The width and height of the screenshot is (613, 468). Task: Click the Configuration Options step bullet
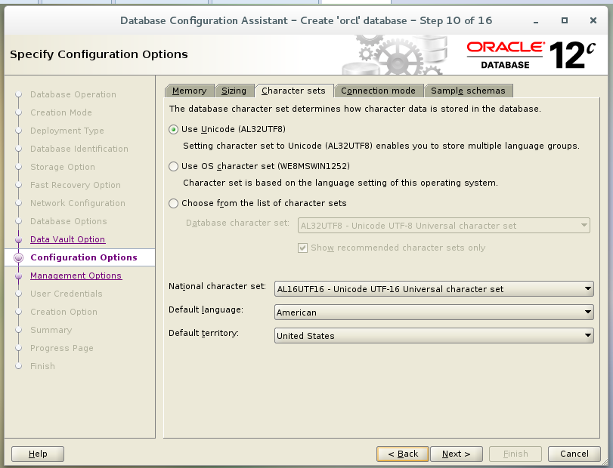pyautogui.click(x=18, y=257)
